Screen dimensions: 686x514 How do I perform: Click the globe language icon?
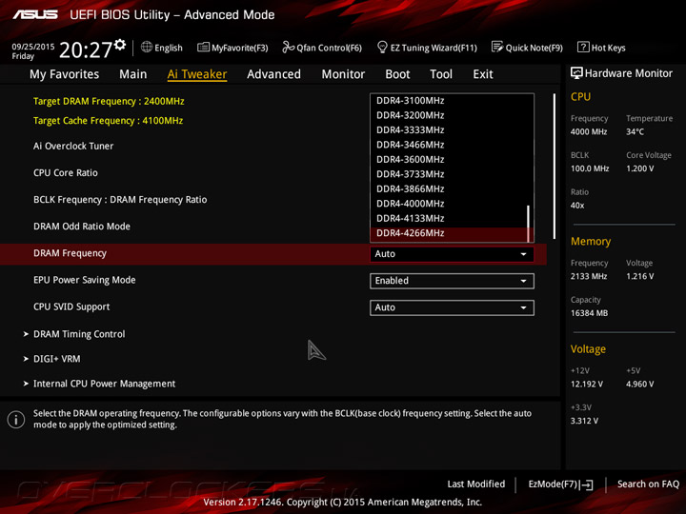147,47
